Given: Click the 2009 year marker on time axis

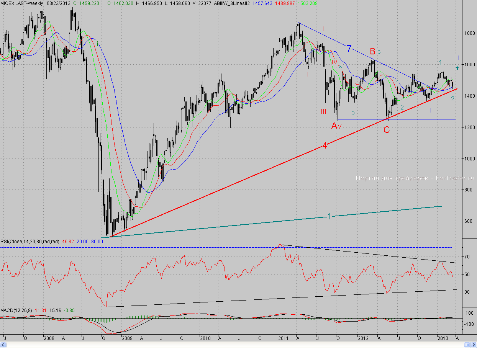Looking at the screenshot, I should [x=127, y=338].
